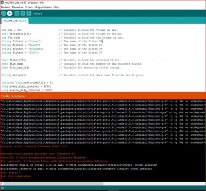
Task: Click the 'String serialin' declaration line
Action: pos(14,75)
